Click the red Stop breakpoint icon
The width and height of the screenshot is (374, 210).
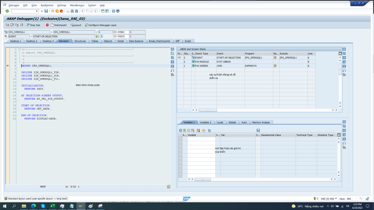coord(47,25)
